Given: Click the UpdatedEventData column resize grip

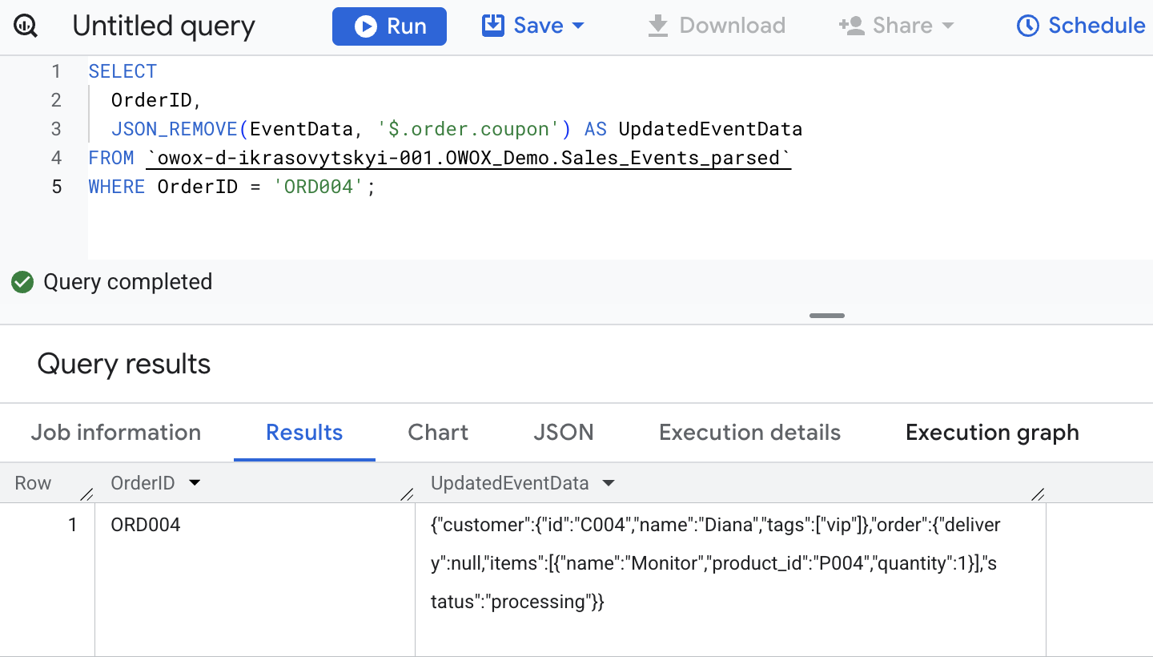Looking at the screenshot, I should tap(1038, 494).
